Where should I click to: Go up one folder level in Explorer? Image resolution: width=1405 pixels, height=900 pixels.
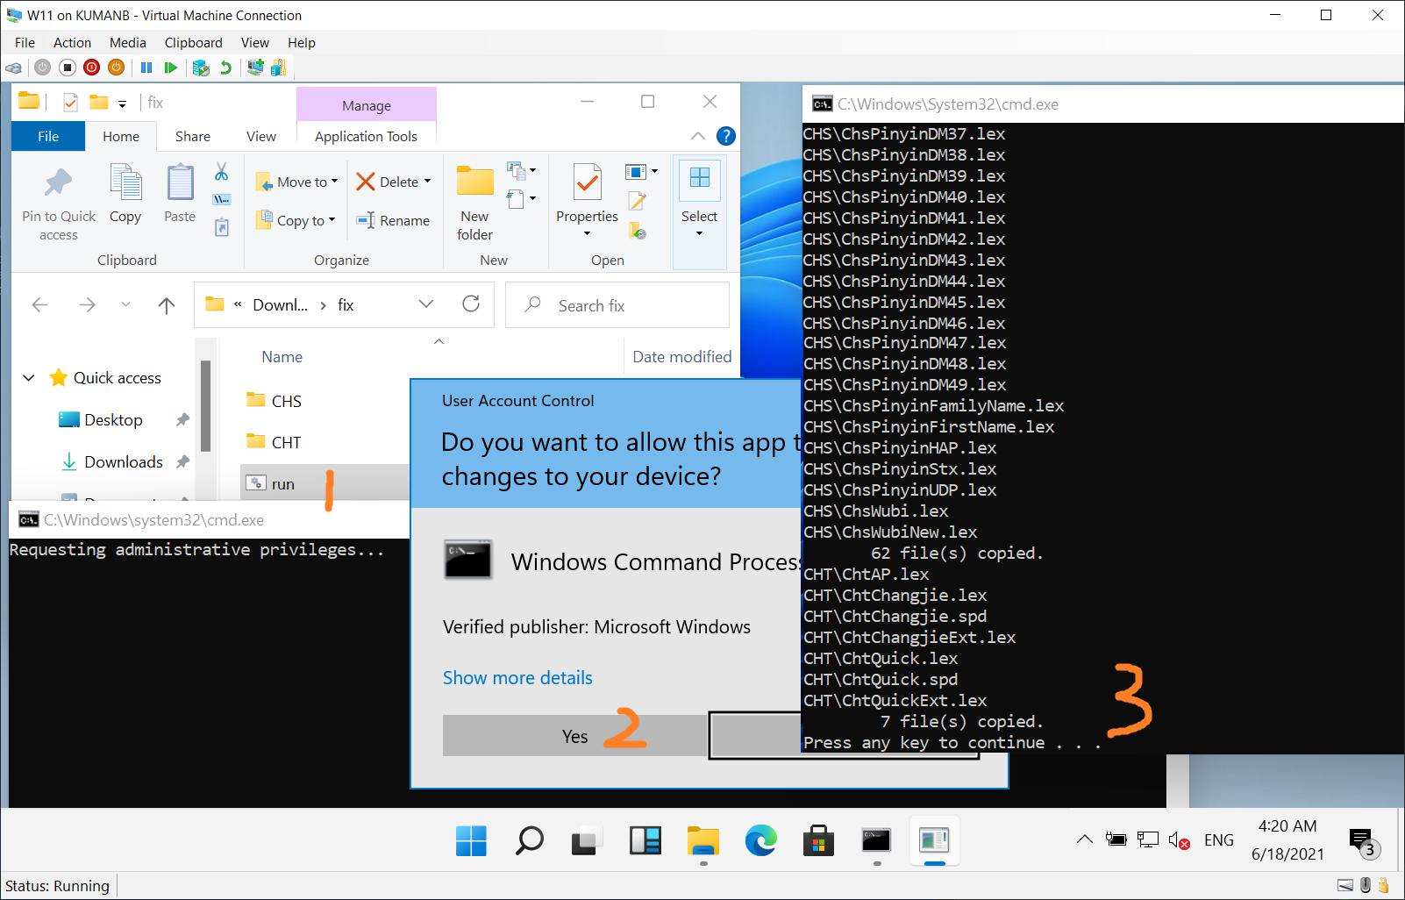[x=166, y=305]
